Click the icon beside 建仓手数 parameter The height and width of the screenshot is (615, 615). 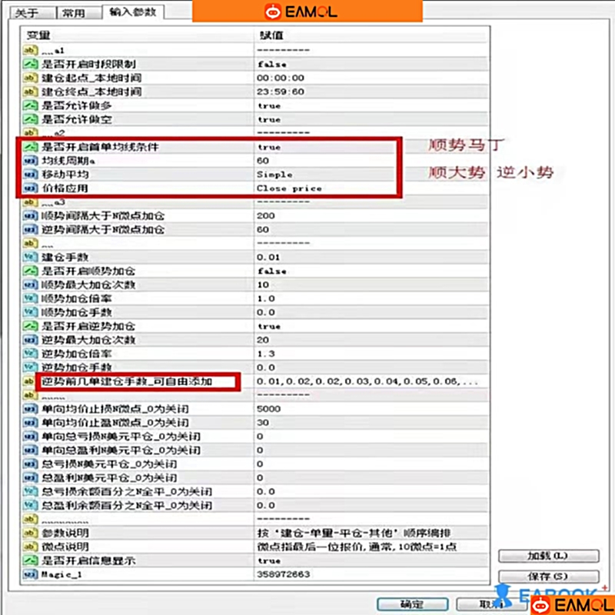pyautogui.click(x=30, y=258)
